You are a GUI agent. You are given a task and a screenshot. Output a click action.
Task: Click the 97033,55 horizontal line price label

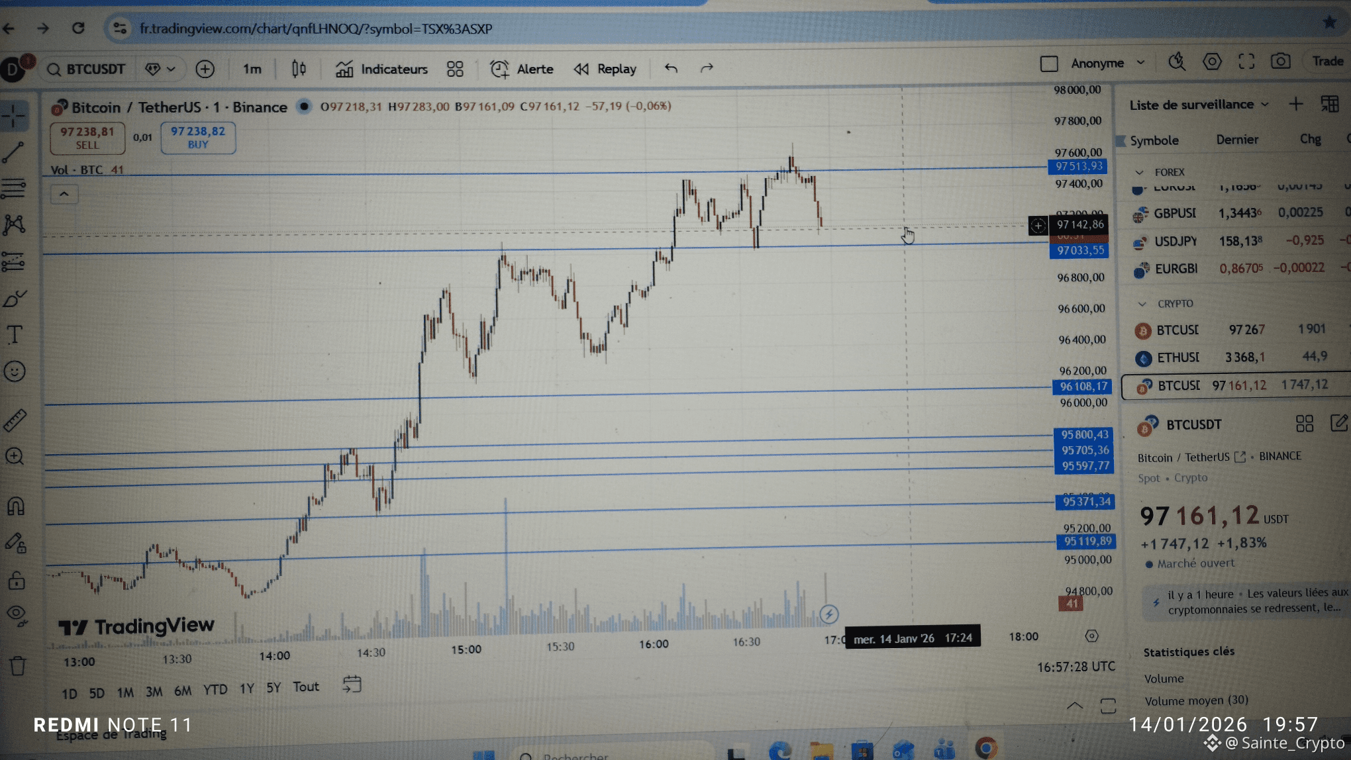coord(1079,250)
